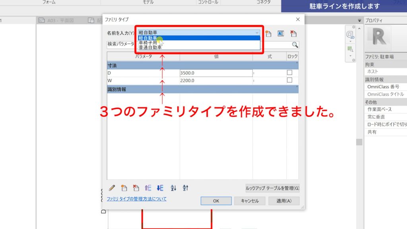407x229 pixels.
Task: Select the Edit Parameter pencil tool
Action: [112, 188]
